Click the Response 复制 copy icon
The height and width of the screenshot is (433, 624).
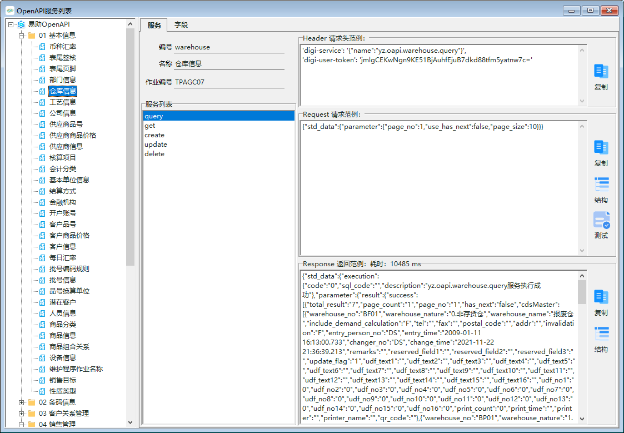[601, 297]
